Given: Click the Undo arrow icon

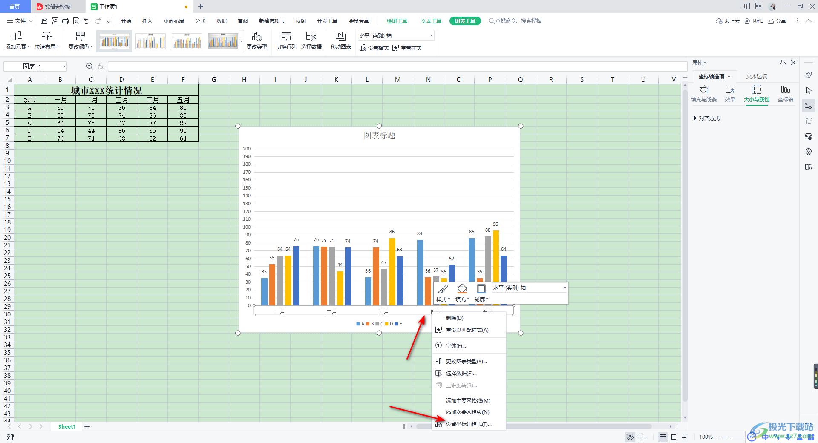Looking at the screenshot, I should pyautogui.click(x=87, y=21).
